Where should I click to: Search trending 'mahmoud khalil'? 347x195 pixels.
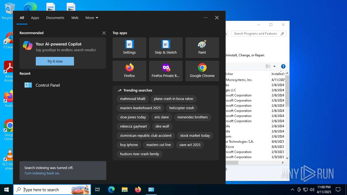coord(133,99)
